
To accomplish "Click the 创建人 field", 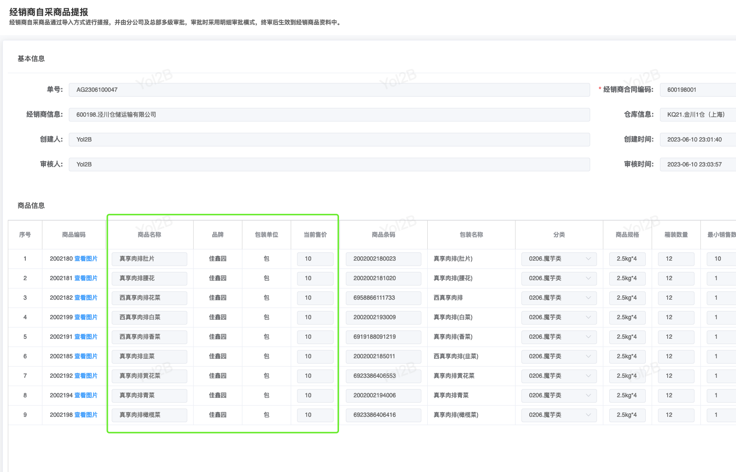I will pos(329,140).
